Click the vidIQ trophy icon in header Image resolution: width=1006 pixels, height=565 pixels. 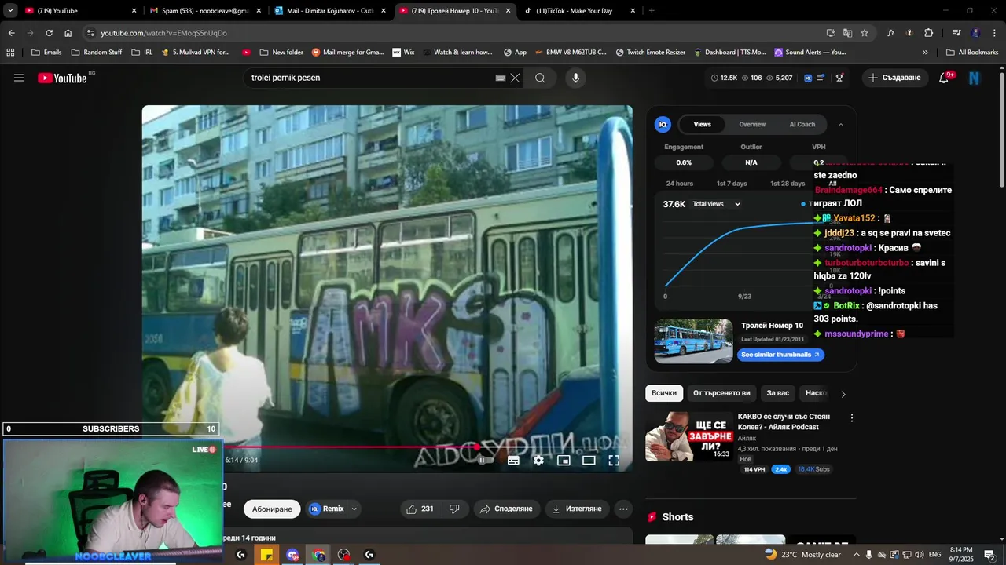point(839,78)
